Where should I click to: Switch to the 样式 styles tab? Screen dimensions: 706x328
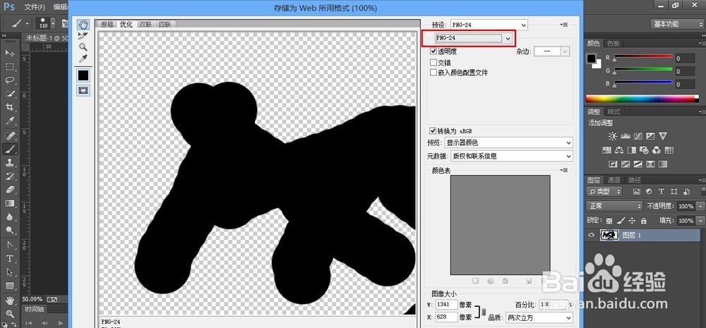point(614,111)
